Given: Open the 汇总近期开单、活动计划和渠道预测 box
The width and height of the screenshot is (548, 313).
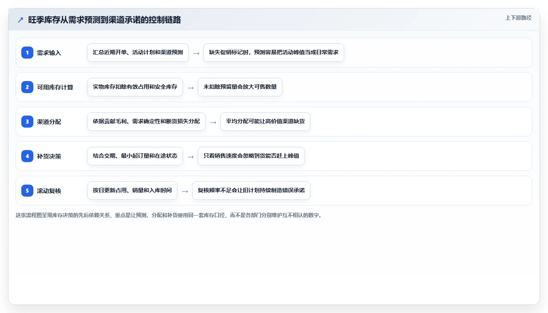Looking at the screenshot, I should point(138,53).
